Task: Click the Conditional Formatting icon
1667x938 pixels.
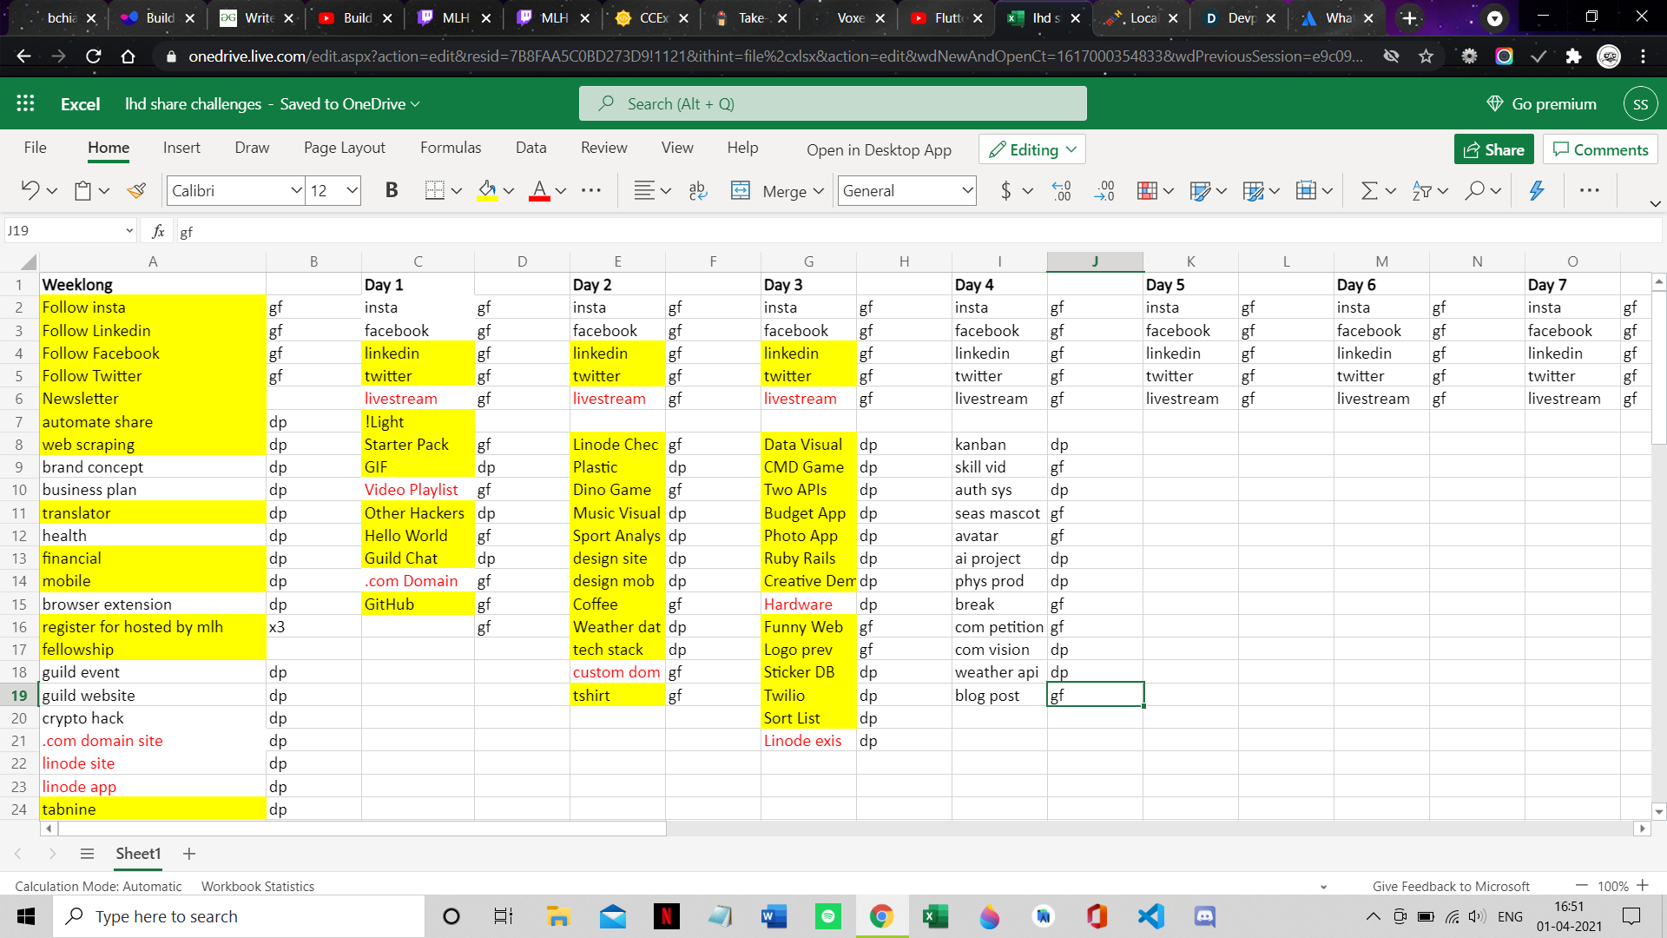Action: coord(1147,190)
